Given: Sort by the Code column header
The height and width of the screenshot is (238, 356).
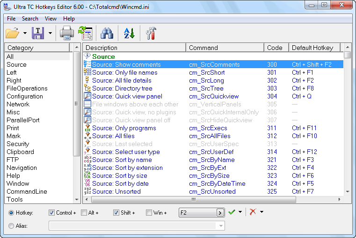Looking at the screenshot, I should [276, 48].
